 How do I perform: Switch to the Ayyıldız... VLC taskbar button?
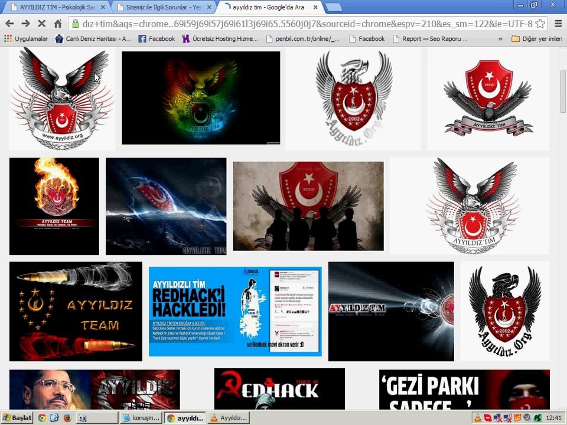229,418
